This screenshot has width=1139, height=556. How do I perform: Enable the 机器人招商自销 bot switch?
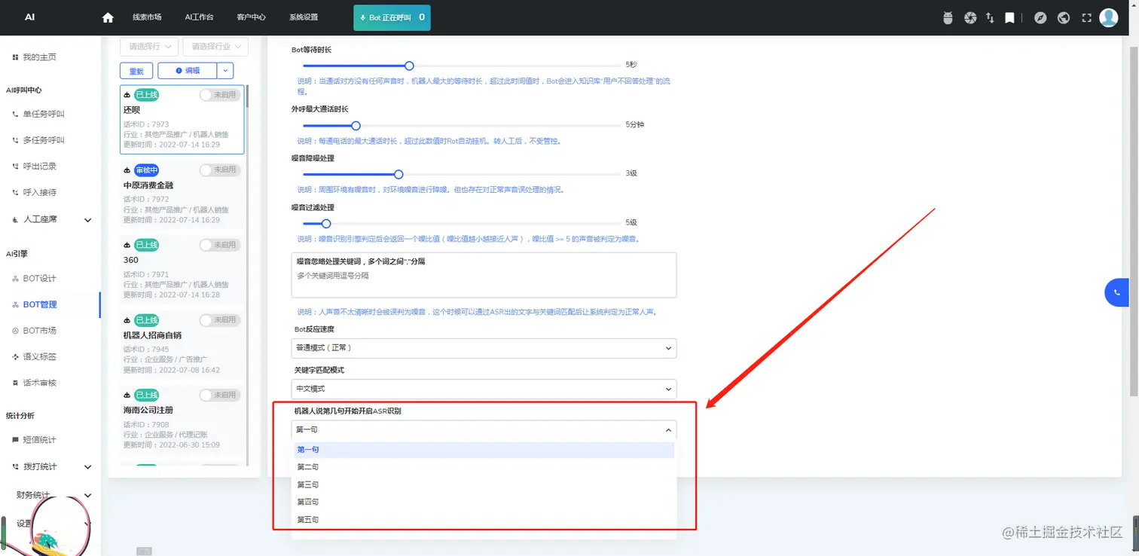pyautogui.click(x=219, y=319)
